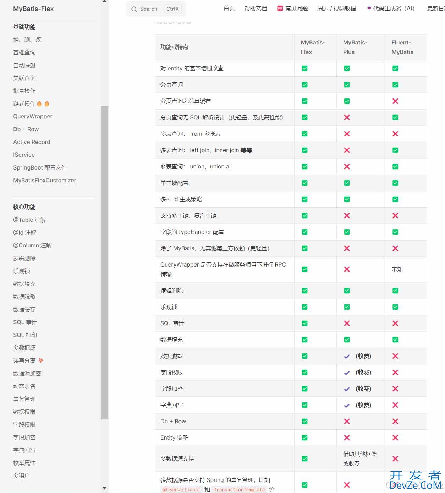Click the spark icon beside 读写分离
This screenshot has width=445, height=493.
coord(41,360)
